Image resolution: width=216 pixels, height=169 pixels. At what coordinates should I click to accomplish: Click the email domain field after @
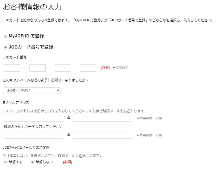click(102, 118)
